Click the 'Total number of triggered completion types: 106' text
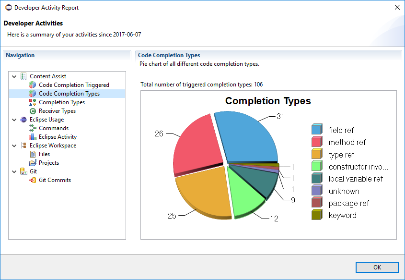 coord(201,85)
